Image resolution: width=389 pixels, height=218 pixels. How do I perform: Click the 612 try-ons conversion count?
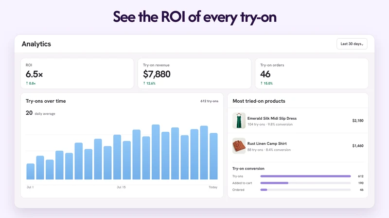(x=361, y=176)
